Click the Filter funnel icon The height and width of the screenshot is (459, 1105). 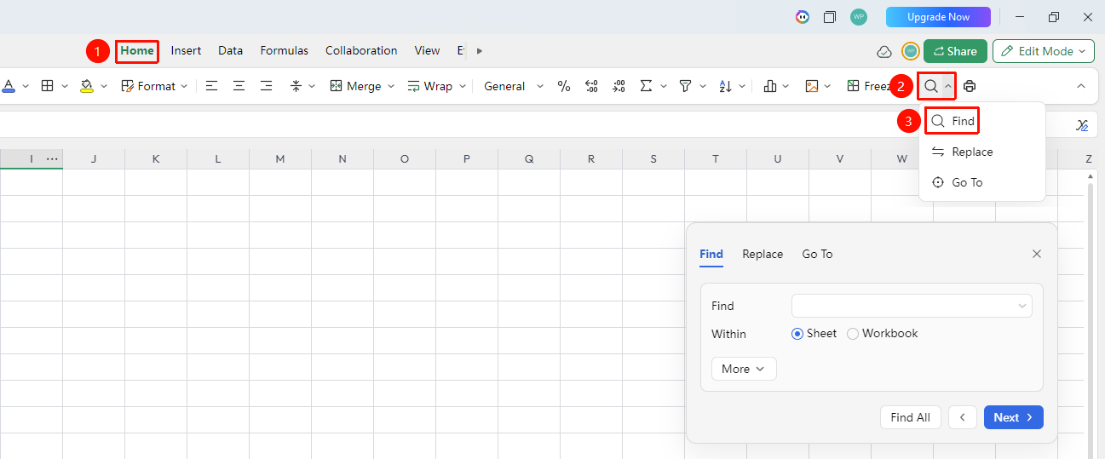click(685, 86)
